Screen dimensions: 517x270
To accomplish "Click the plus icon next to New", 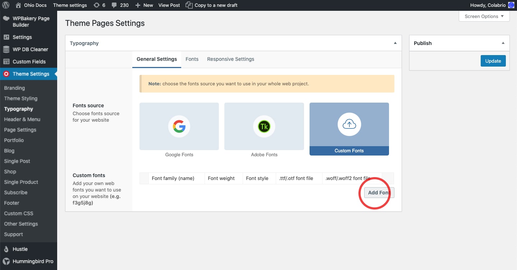I will (138, 5).
